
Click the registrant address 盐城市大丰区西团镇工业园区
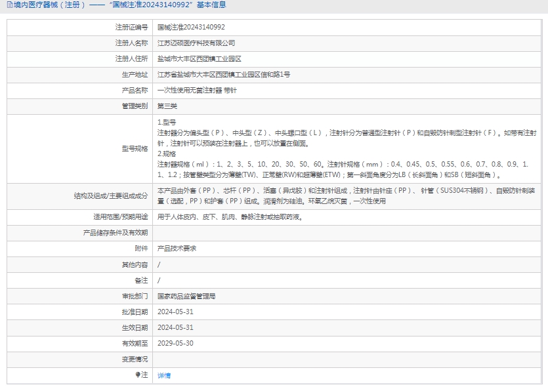(x=200, y=59)
